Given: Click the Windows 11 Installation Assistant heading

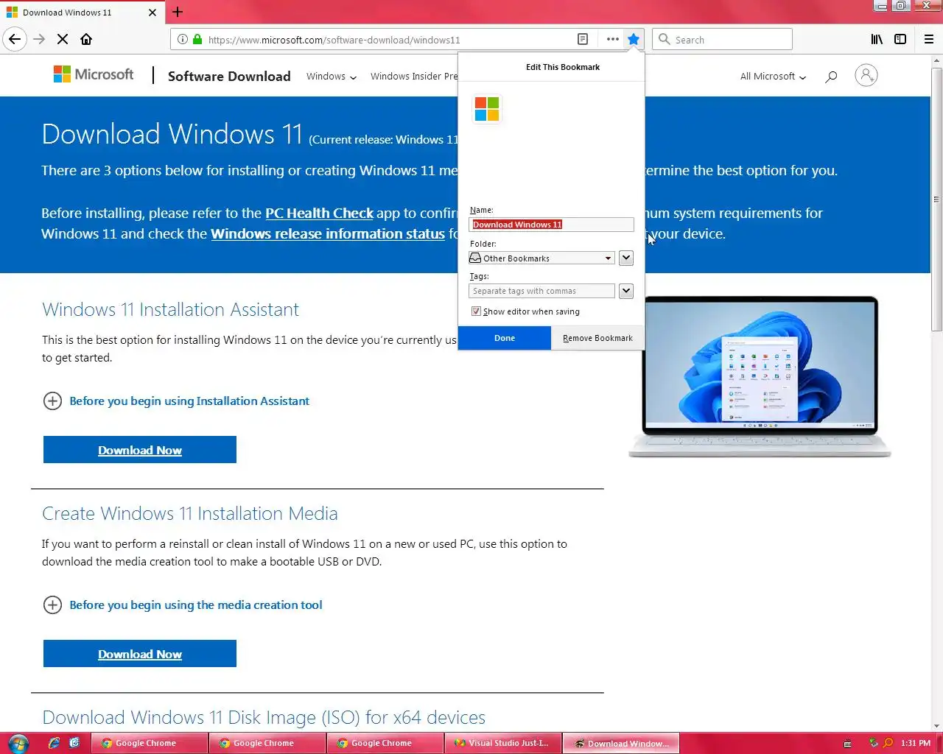Looking at the screenshot, I should pyautogui.click(x=170, y=309).
